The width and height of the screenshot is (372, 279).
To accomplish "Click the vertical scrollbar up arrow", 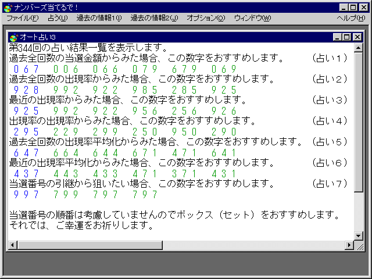I will [x=358, y=48].
